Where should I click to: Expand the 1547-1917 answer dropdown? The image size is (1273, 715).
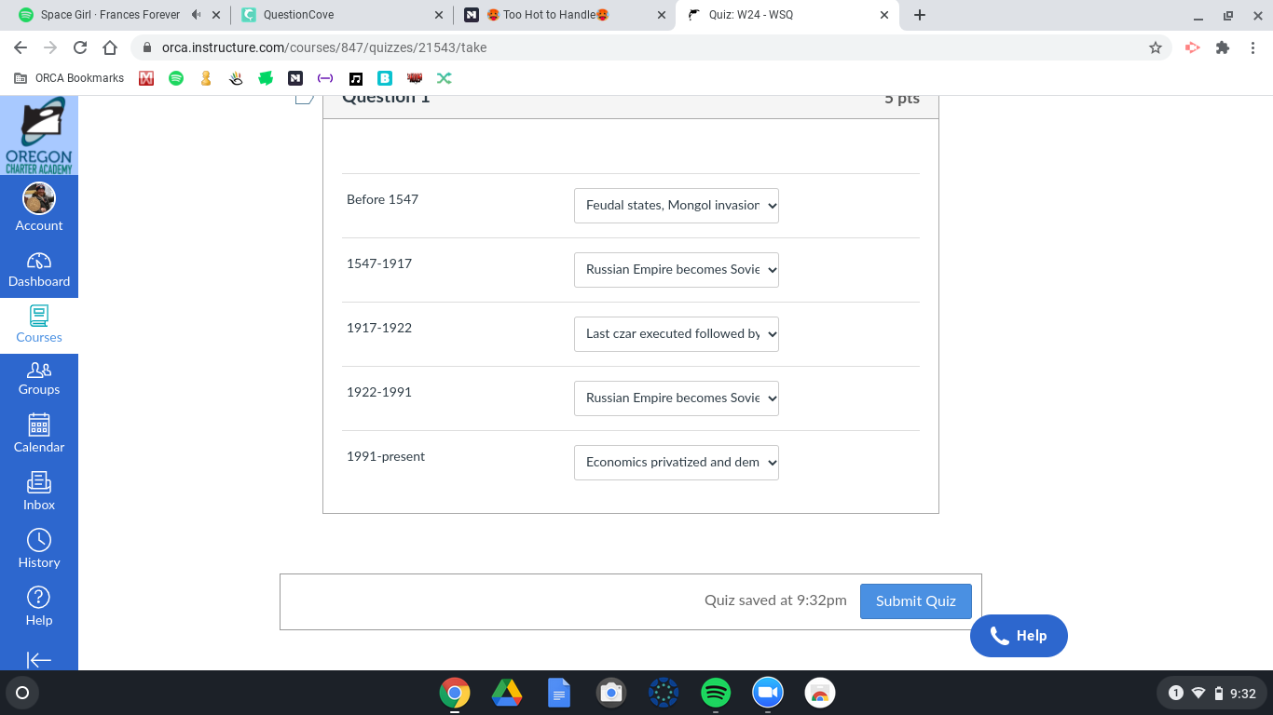[x=677, y=269]
